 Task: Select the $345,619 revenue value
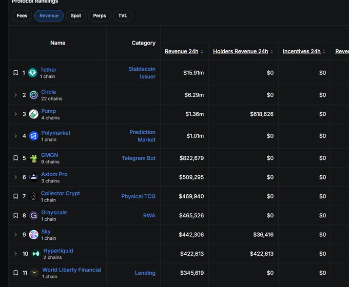click(192, 273)
